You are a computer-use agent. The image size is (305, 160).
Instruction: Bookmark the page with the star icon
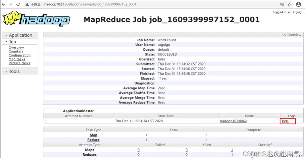click(289, 4)
